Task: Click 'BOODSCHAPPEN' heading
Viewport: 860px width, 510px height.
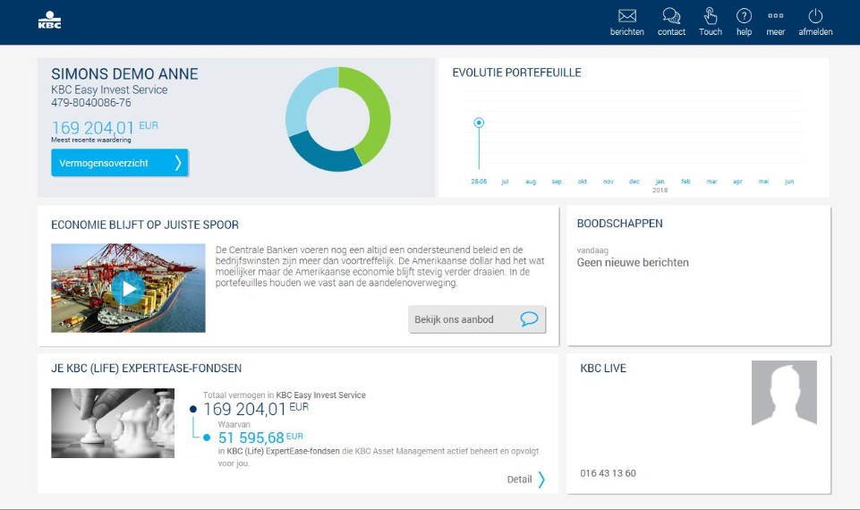Action: [620, 223]
